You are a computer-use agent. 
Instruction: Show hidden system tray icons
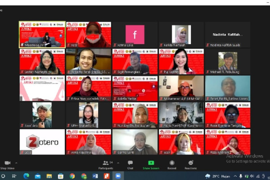tap(235, 176)
